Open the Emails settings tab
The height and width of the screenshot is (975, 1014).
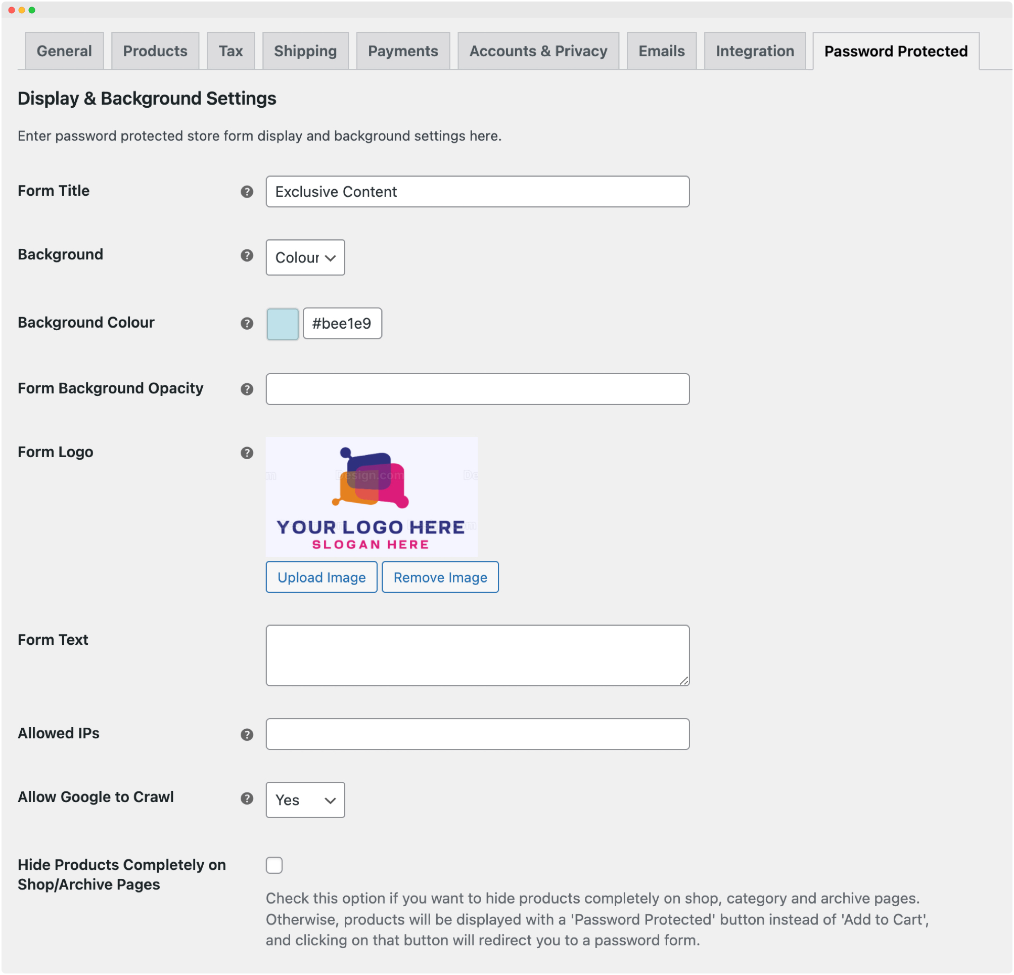(x=661, y=51)
